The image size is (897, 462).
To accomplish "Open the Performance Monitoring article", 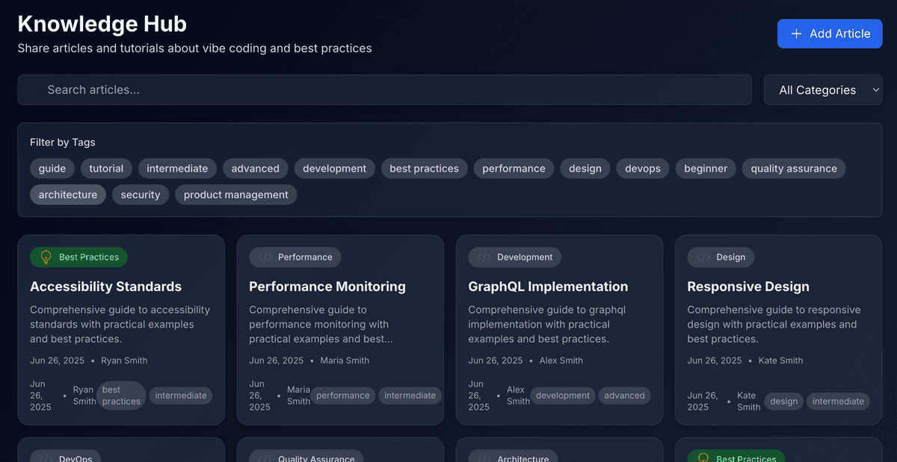I will click(327, 287).
